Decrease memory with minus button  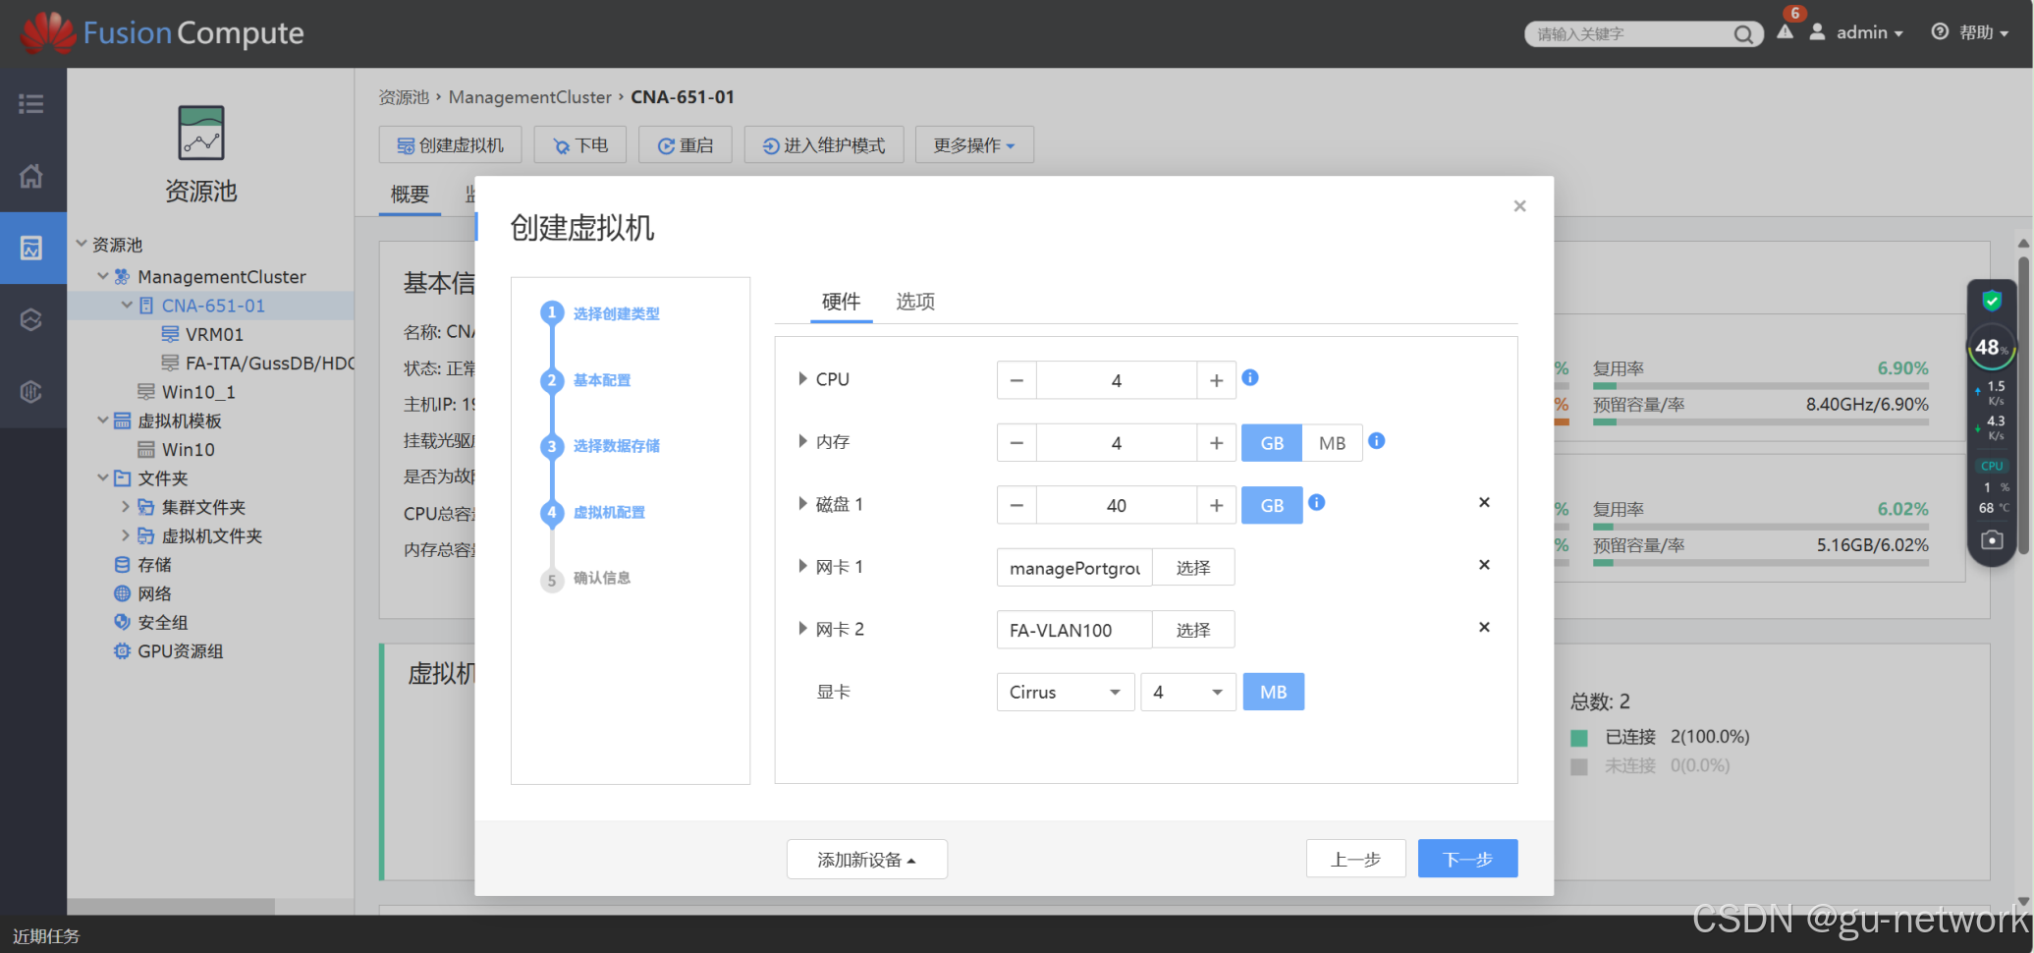coord(1017,443)
